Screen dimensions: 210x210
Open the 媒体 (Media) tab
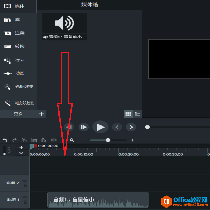click(x=18, y=6)
